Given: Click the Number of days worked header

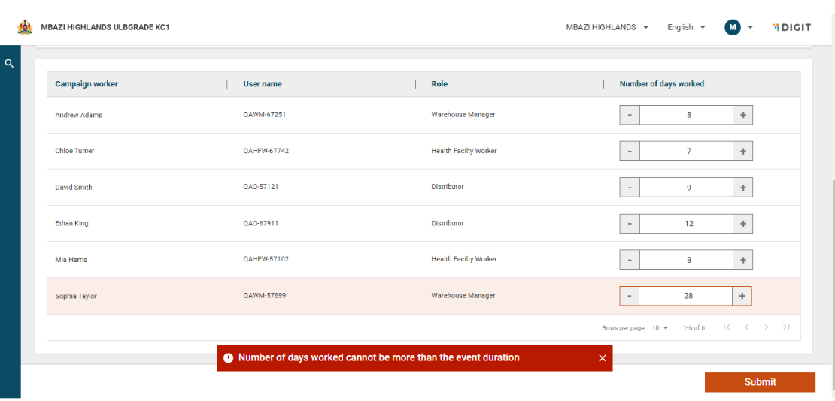Looking at the screenshot, I should (x=661, y=84).
